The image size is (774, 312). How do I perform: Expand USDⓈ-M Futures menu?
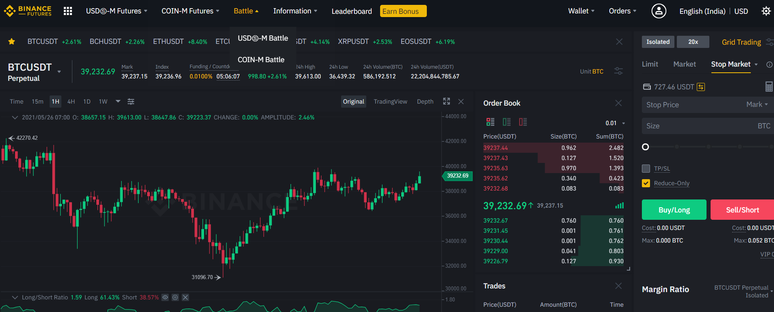[x=117, y=11]
